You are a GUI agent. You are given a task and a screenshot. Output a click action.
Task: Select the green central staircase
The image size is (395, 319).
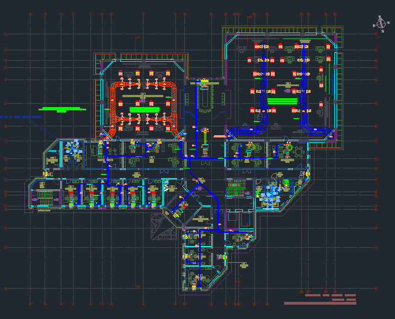point(235,188)
